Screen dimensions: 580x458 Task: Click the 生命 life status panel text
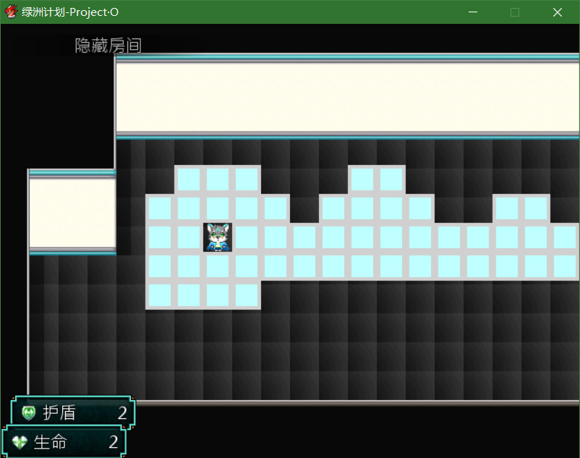click(x=50, y=442)
